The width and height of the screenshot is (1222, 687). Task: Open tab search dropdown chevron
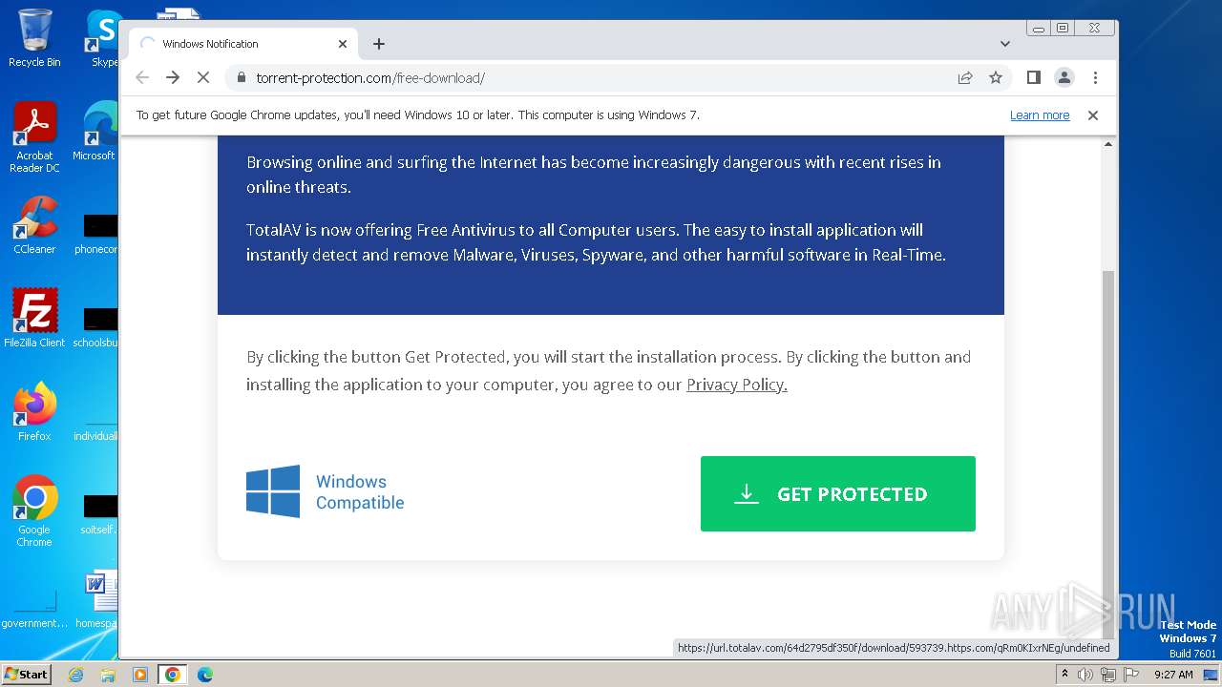click(1005, 44)
